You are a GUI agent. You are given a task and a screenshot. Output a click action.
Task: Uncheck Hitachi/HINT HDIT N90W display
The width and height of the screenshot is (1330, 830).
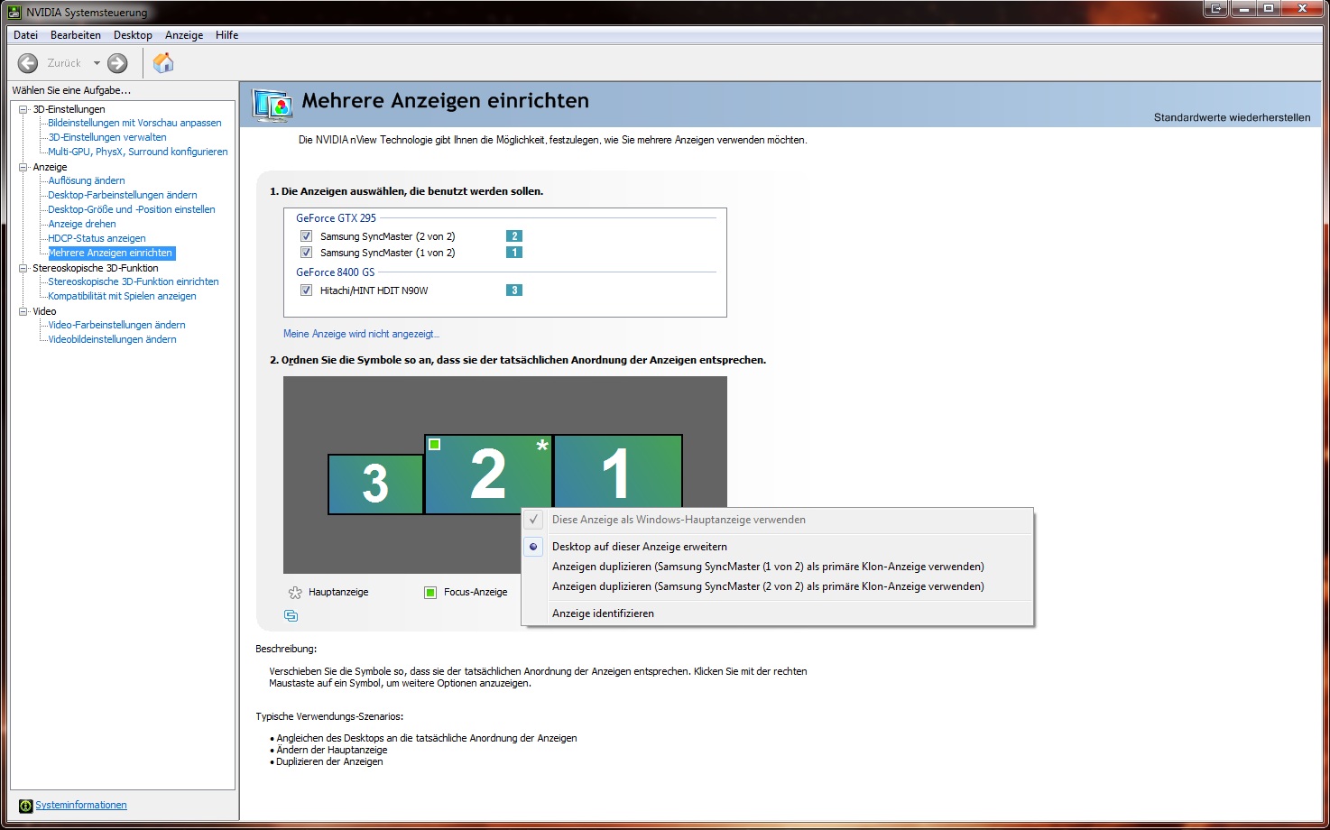306,290
